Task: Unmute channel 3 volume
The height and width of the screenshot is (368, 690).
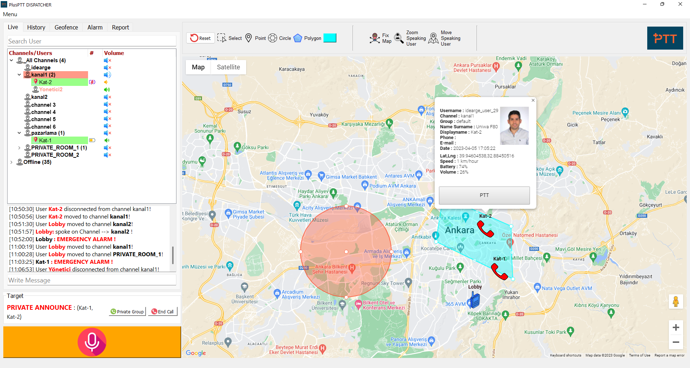Action: click(107, 105)
